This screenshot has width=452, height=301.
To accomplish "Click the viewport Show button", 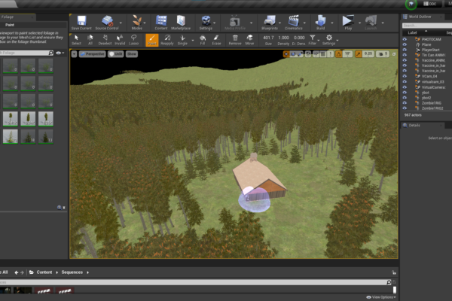I will point(132,54).
